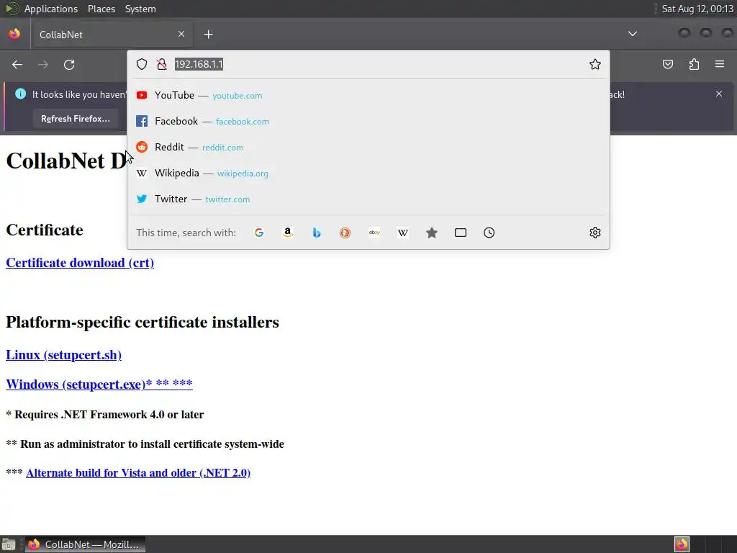Viewport: 737px width, 553px height.
Task: Close the CollabNet tab
Action: point(181,34)
